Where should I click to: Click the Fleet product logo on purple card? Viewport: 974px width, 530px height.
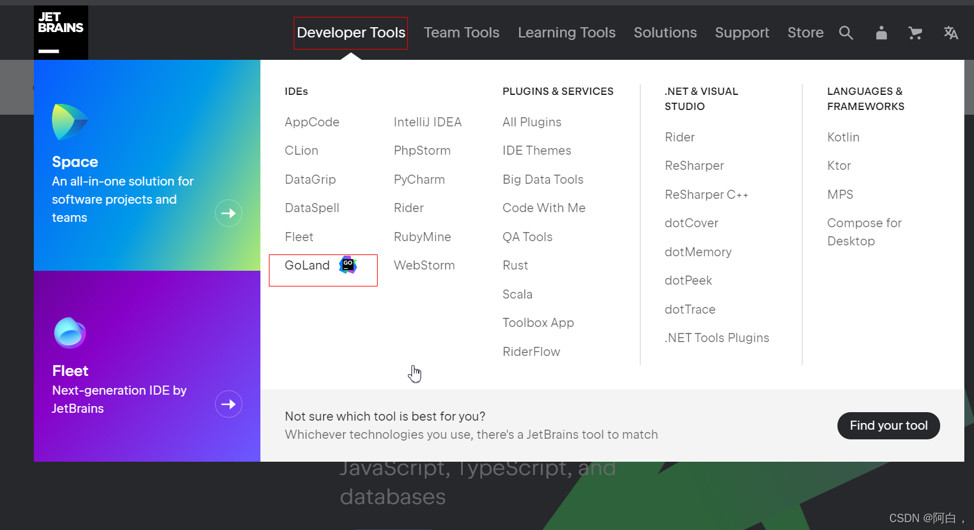(70, 332)
